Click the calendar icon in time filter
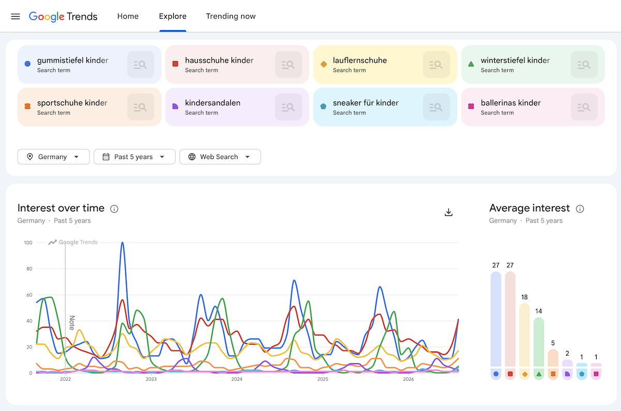The image size is (621, 411). 106,157
